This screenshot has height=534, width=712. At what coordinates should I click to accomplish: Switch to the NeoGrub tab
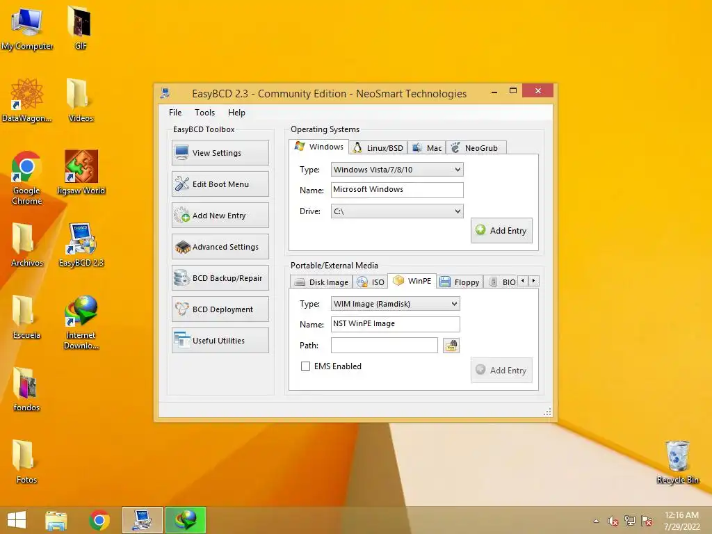click(x=476, y=148)
